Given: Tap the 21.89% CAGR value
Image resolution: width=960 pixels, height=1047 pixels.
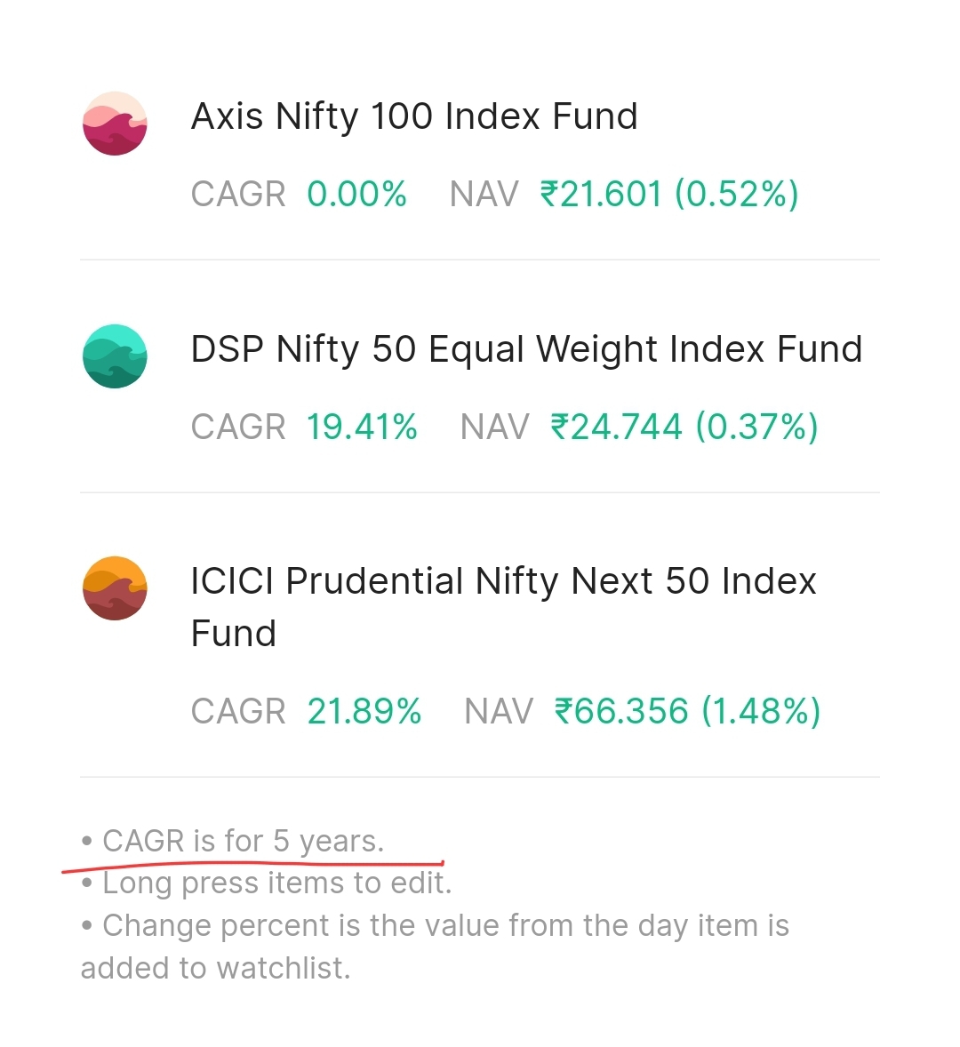Looking at the screenshot, I should pyautogui.click(x=364, y=711).
